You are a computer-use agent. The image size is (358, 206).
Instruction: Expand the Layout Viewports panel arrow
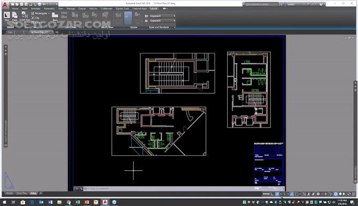pos(49,27)
